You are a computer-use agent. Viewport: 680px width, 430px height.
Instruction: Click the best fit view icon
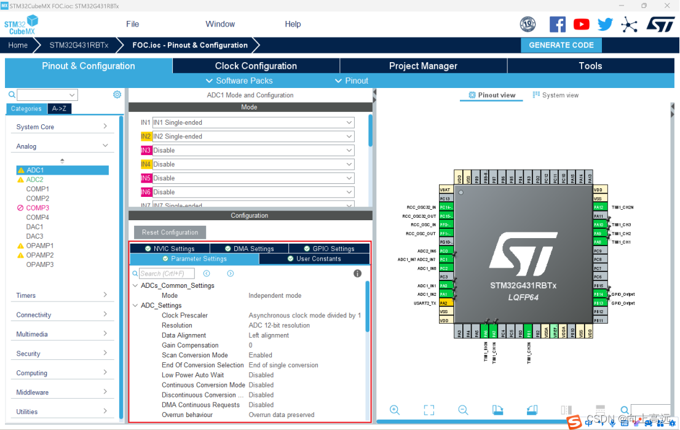pos(429,410)
